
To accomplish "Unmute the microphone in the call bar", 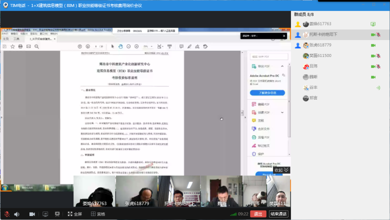I will 7,214.
